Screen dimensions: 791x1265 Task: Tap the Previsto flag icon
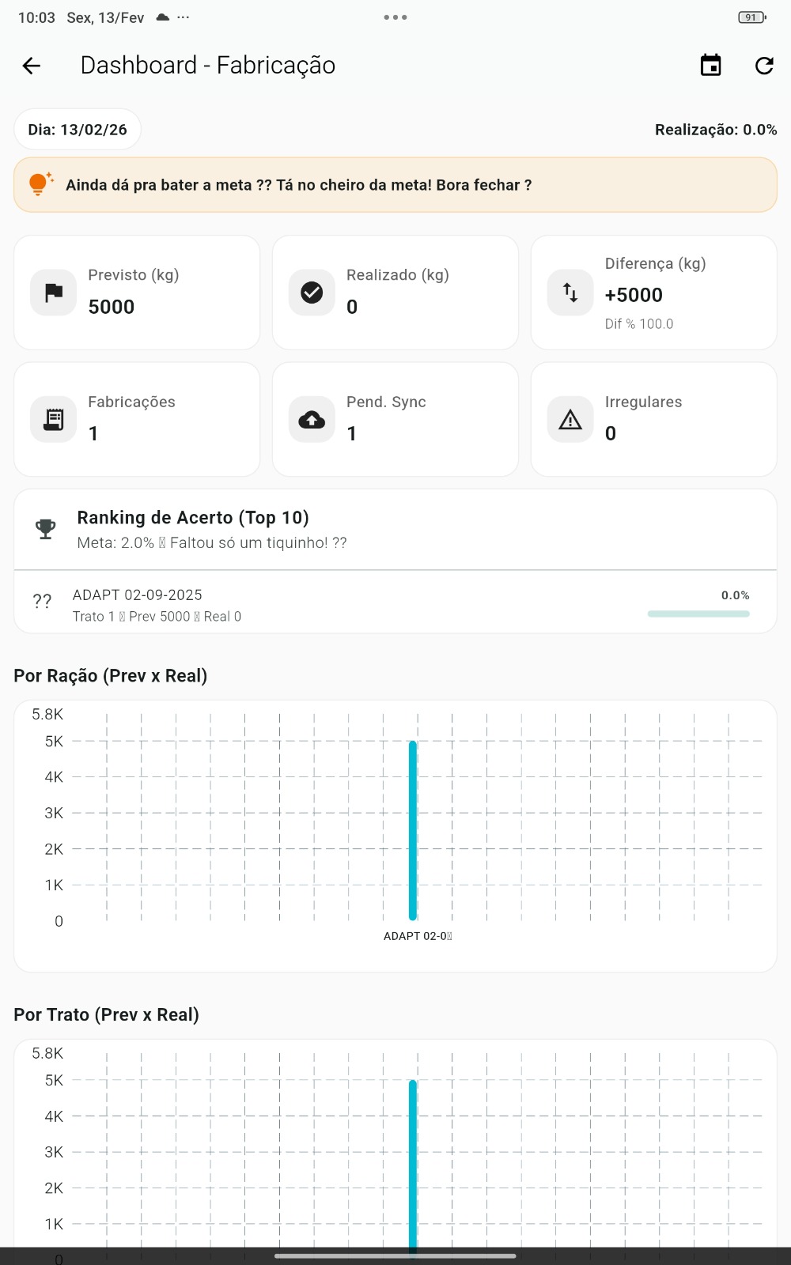(x=54, y=293)
